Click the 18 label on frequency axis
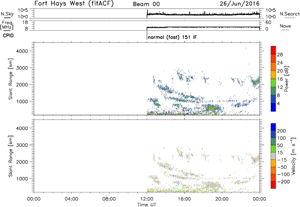 click(25, 22)
